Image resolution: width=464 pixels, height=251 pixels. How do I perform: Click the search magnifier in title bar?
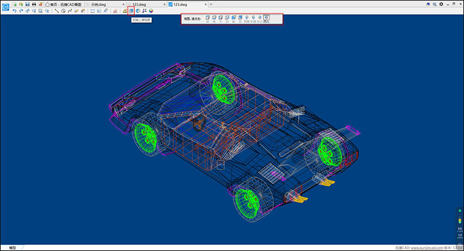point(434,4)
